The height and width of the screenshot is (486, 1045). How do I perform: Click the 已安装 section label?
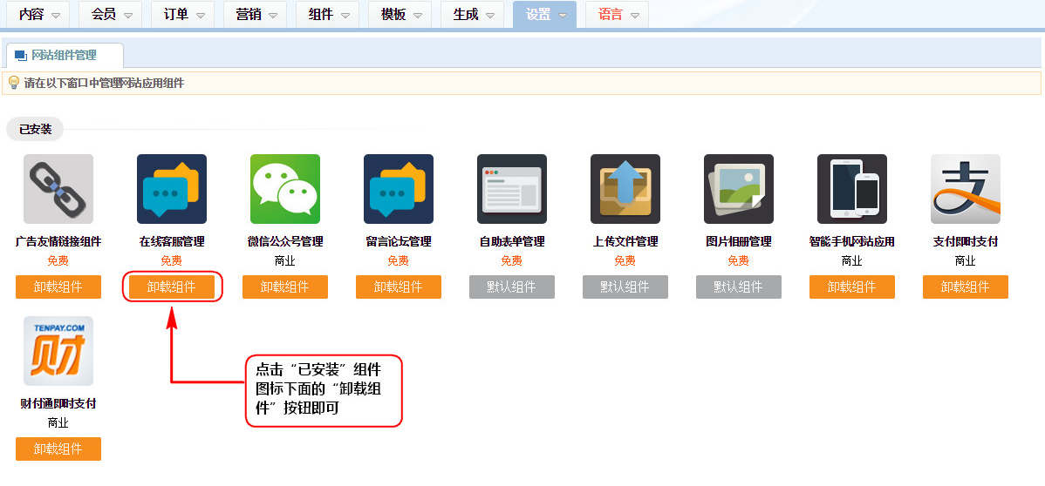(36, 129)
